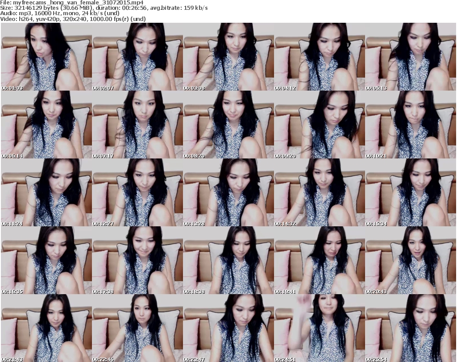Image resolution: width=457 pixels, height=362 pixels.
Task: Open the frame stamped 00:09:20
Action: pos(320,125)
